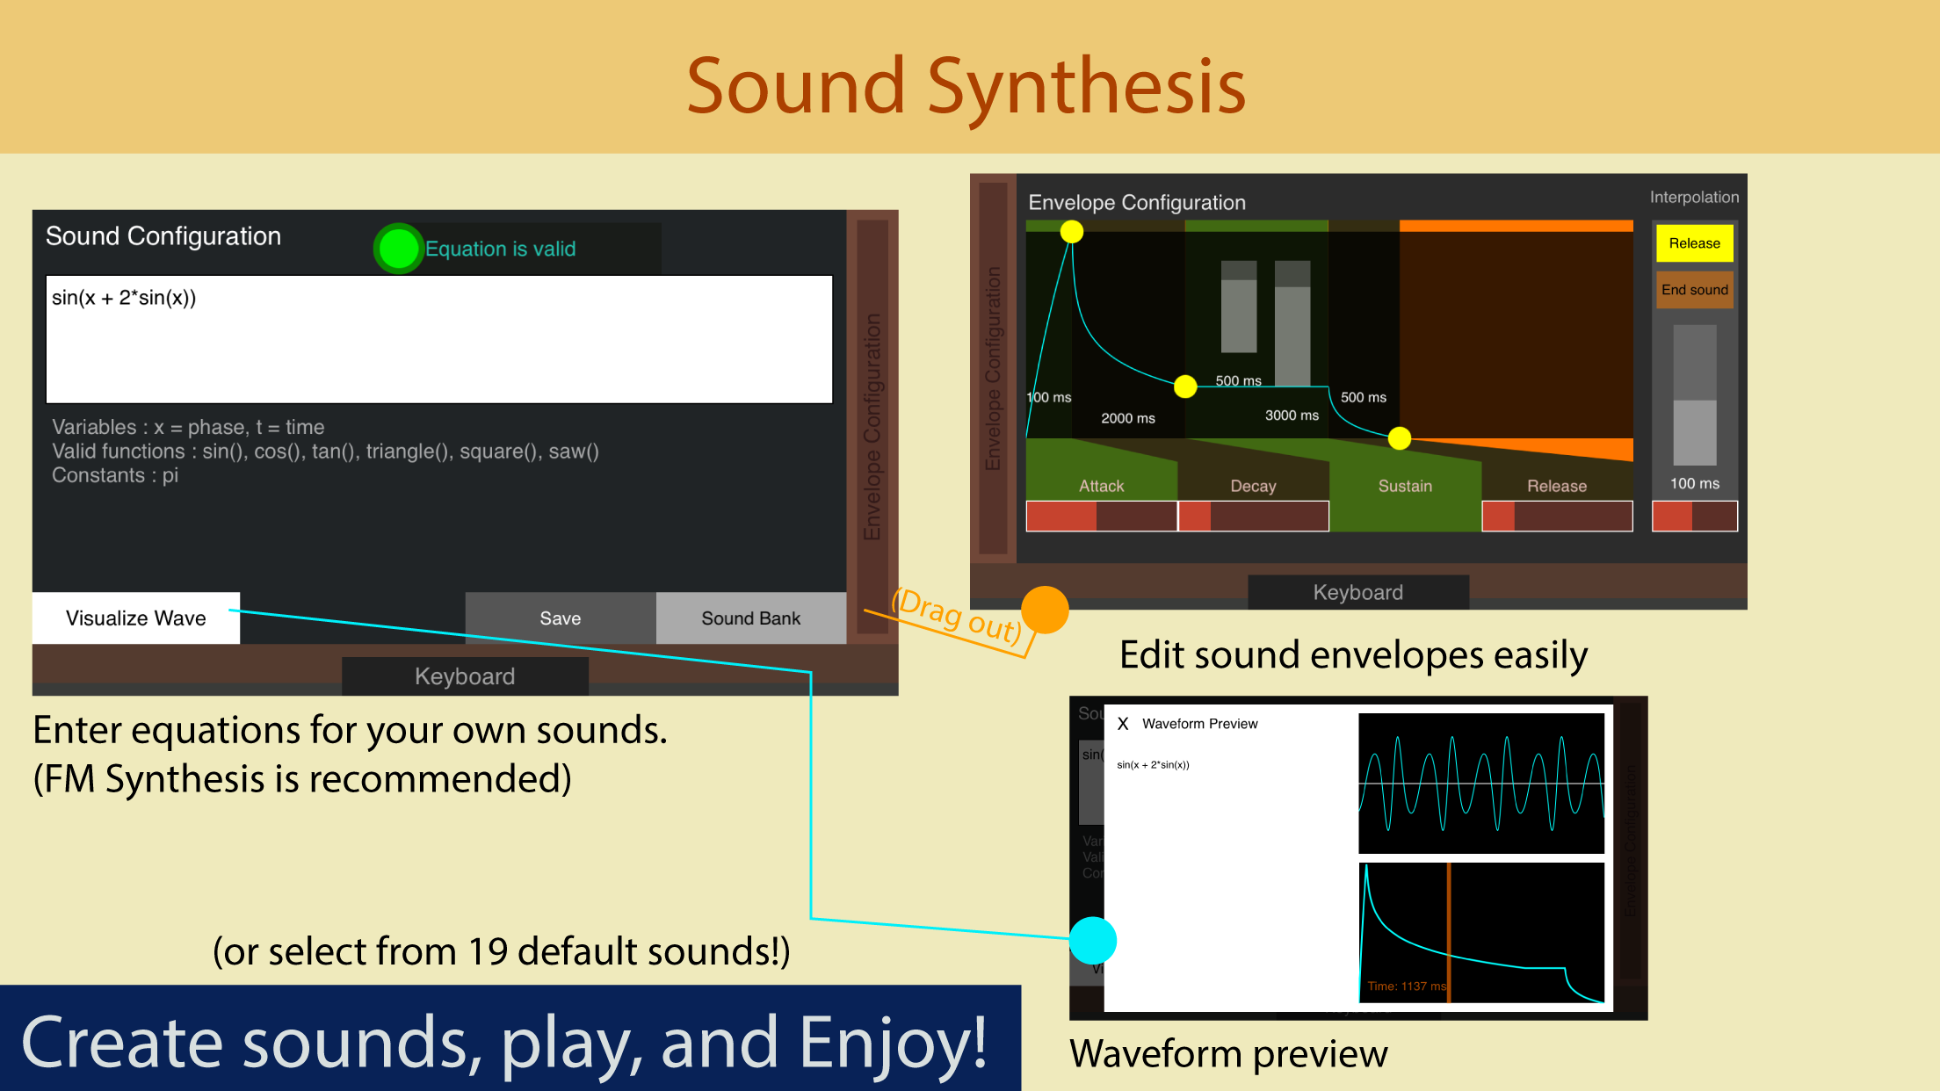Image resolution: width=1940 pixels, height=1091 pixels.
Task: Click the equation input field in Sound Configuration
Action: [439, 339]
